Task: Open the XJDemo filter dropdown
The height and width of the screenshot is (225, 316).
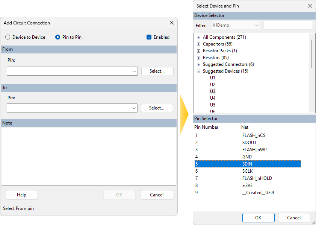Action: [257, 25]
